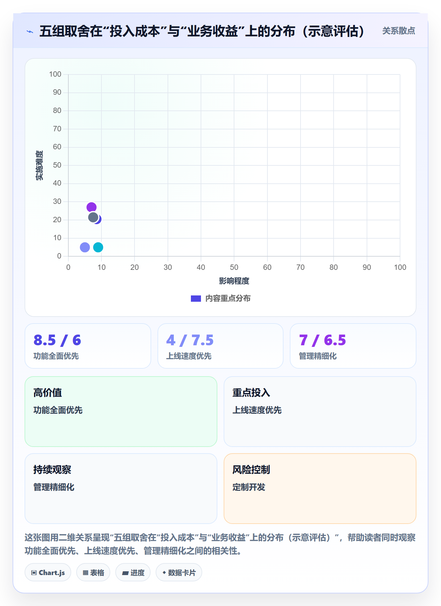441x606 pixels.
Task: Click the purple scatter point near 27
Action: 91,207
